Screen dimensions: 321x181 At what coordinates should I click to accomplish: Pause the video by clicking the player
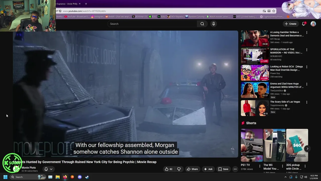coord(125,94)
